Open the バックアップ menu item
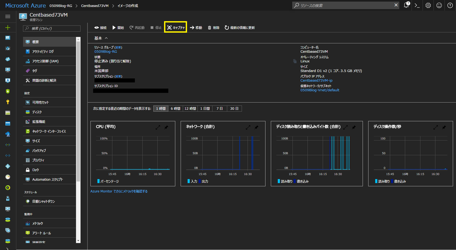 (x=50, y=150)
